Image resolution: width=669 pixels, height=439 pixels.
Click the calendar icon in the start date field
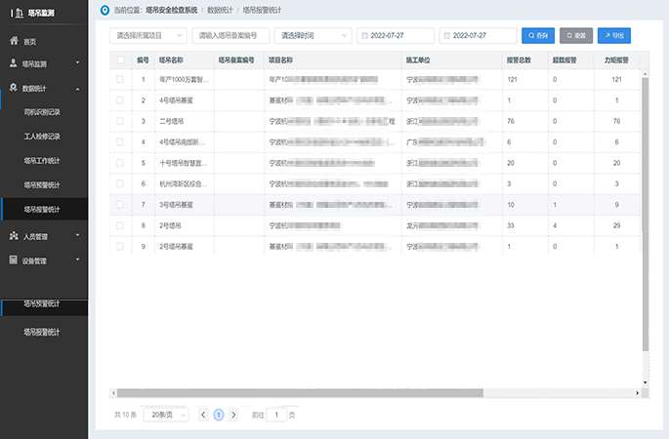coord(365,35)
